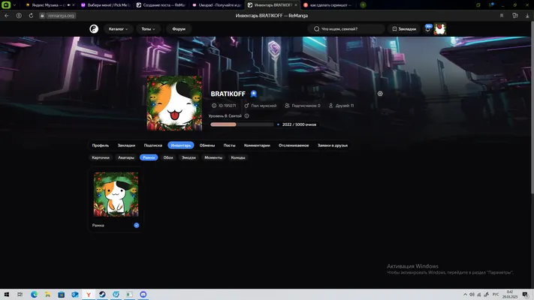Switch to the Обмены tab

click(207, 145)
